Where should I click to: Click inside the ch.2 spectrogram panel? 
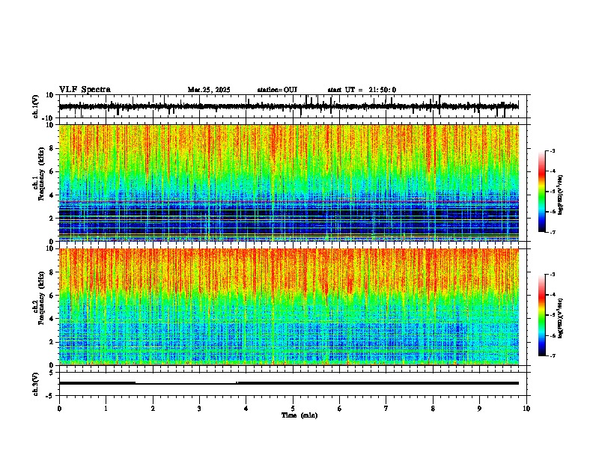289,307
